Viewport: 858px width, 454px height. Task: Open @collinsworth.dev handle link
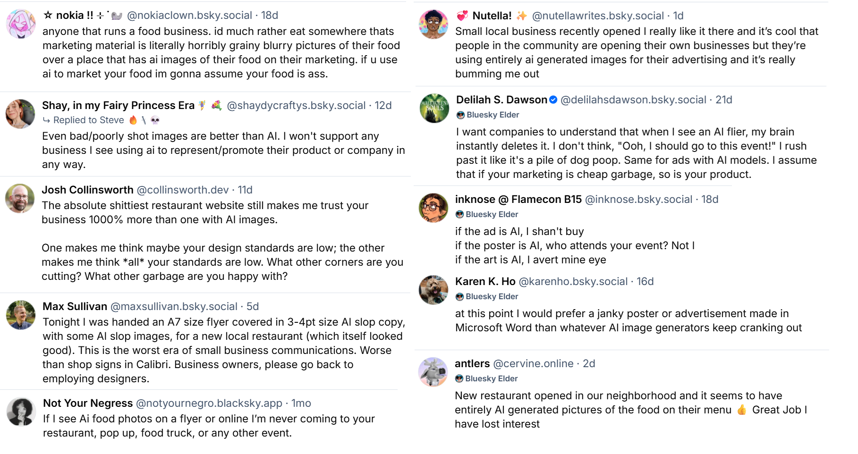coord(183,190)
